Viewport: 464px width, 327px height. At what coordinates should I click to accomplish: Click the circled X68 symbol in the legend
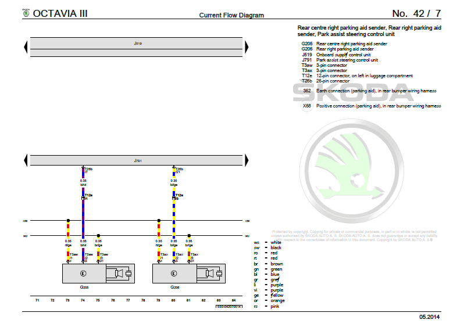tap(307, 106)
